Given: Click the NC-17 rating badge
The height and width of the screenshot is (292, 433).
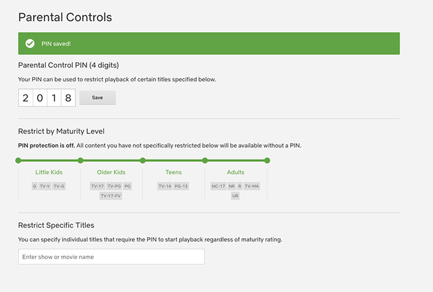Looking at the screenshot, I should (x=218, y=186).
